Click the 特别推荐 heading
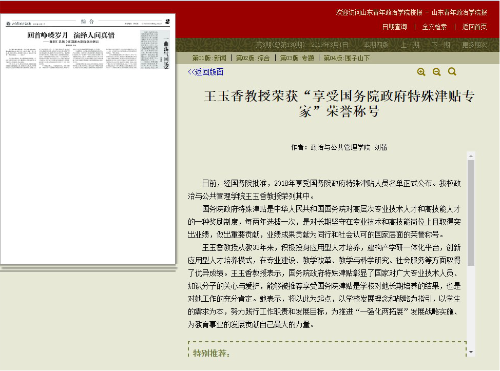The image size is (500, 371). 211,353
